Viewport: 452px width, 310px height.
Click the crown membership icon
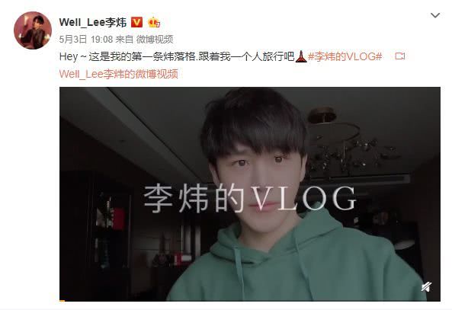point(154,23)
